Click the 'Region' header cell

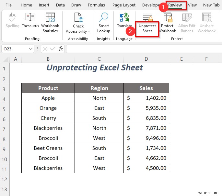[x=99, y=88]
